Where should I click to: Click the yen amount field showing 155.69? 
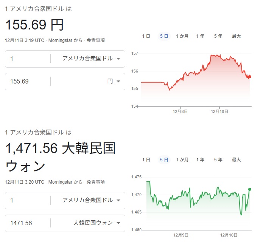[x=28, y=81]
